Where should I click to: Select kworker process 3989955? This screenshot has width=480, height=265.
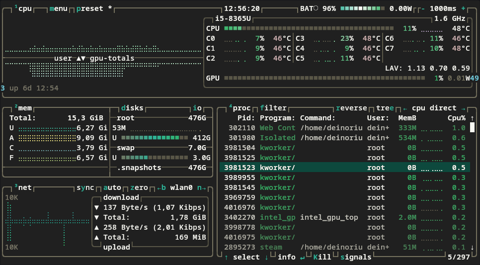(x=345, y=177)
